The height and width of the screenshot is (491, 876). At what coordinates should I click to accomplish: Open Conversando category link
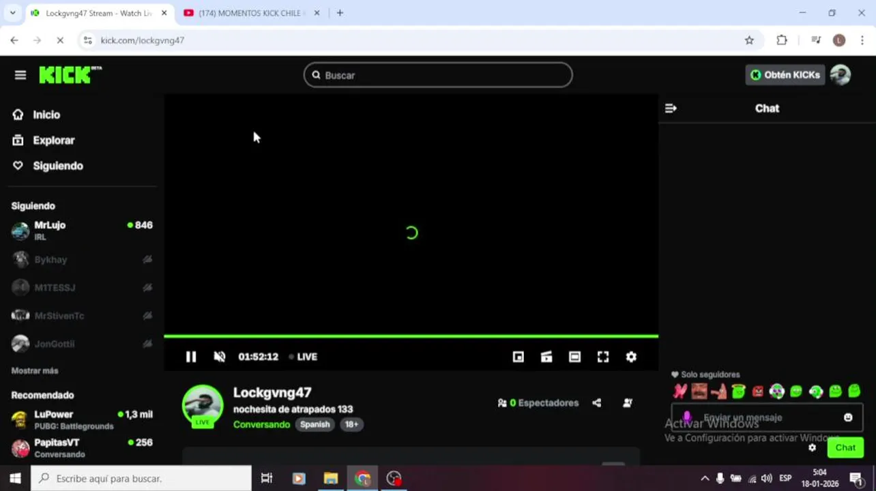[261, 424]
